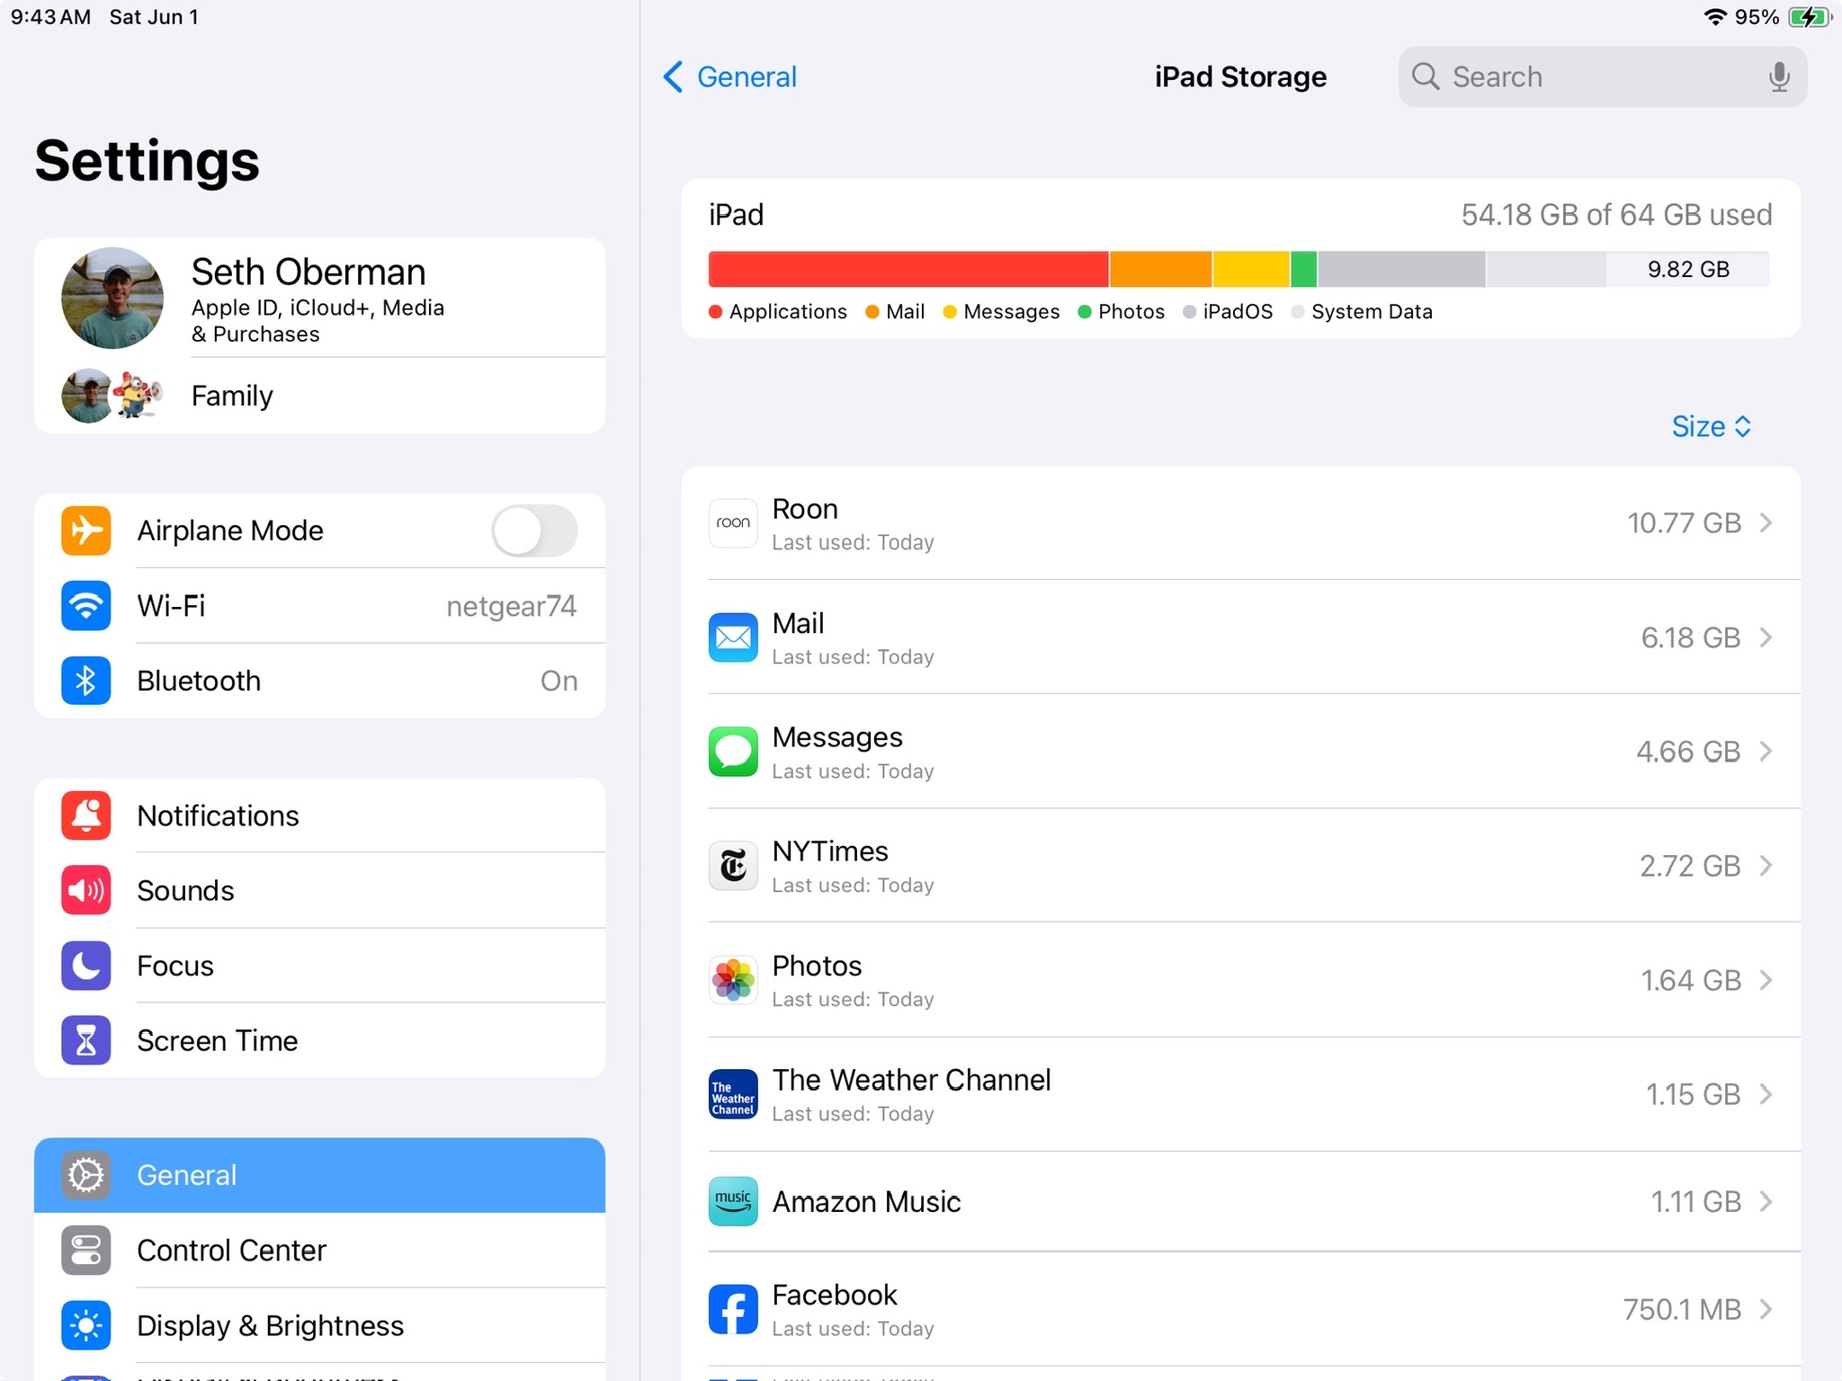Tap the Wi-Fi settings icon
The width and height of the screenshot is (1842, 1381).
pos(85,606)
